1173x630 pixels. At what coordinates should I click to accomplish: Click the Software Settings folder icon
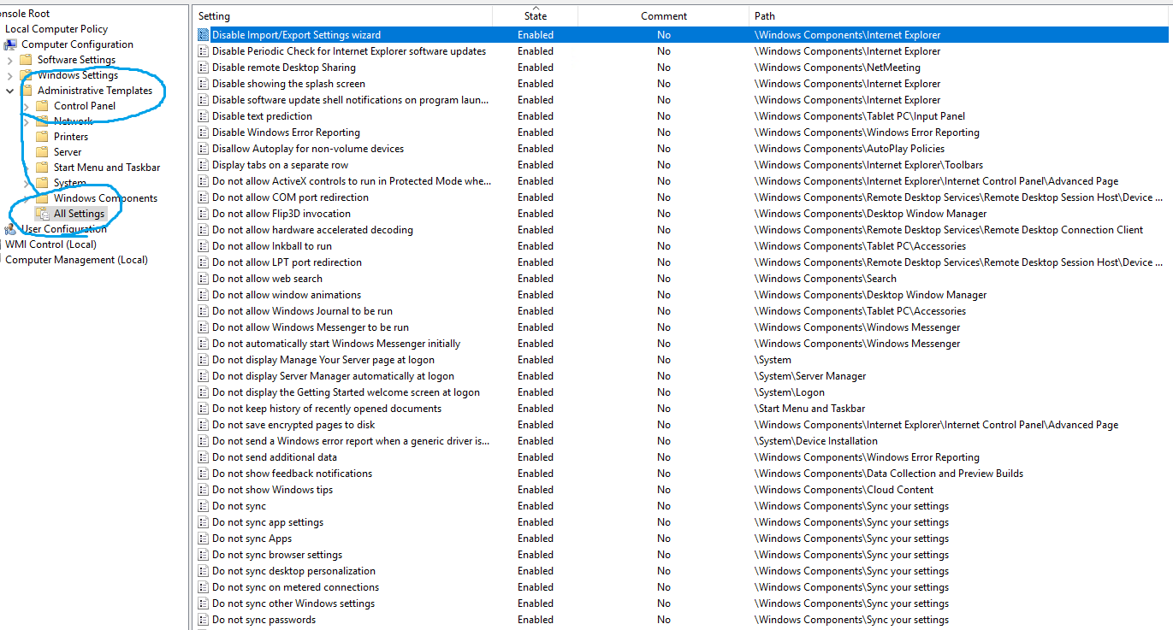(x=26, y=60)
